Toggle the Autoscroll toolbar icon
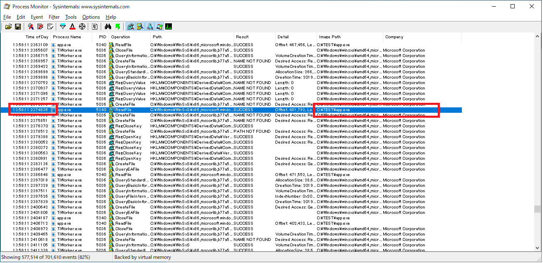 tap(40, 27)
